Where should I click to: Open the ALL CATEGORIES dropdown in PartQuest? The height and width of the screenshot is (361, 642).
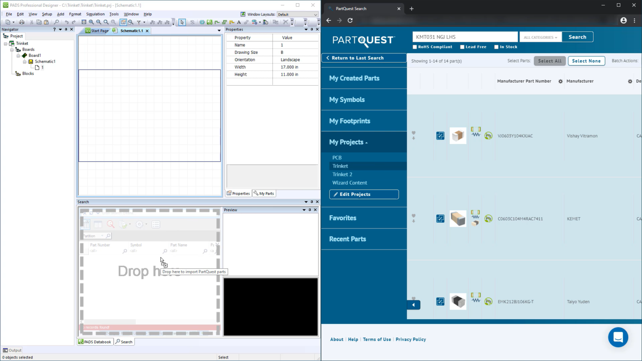540,37
